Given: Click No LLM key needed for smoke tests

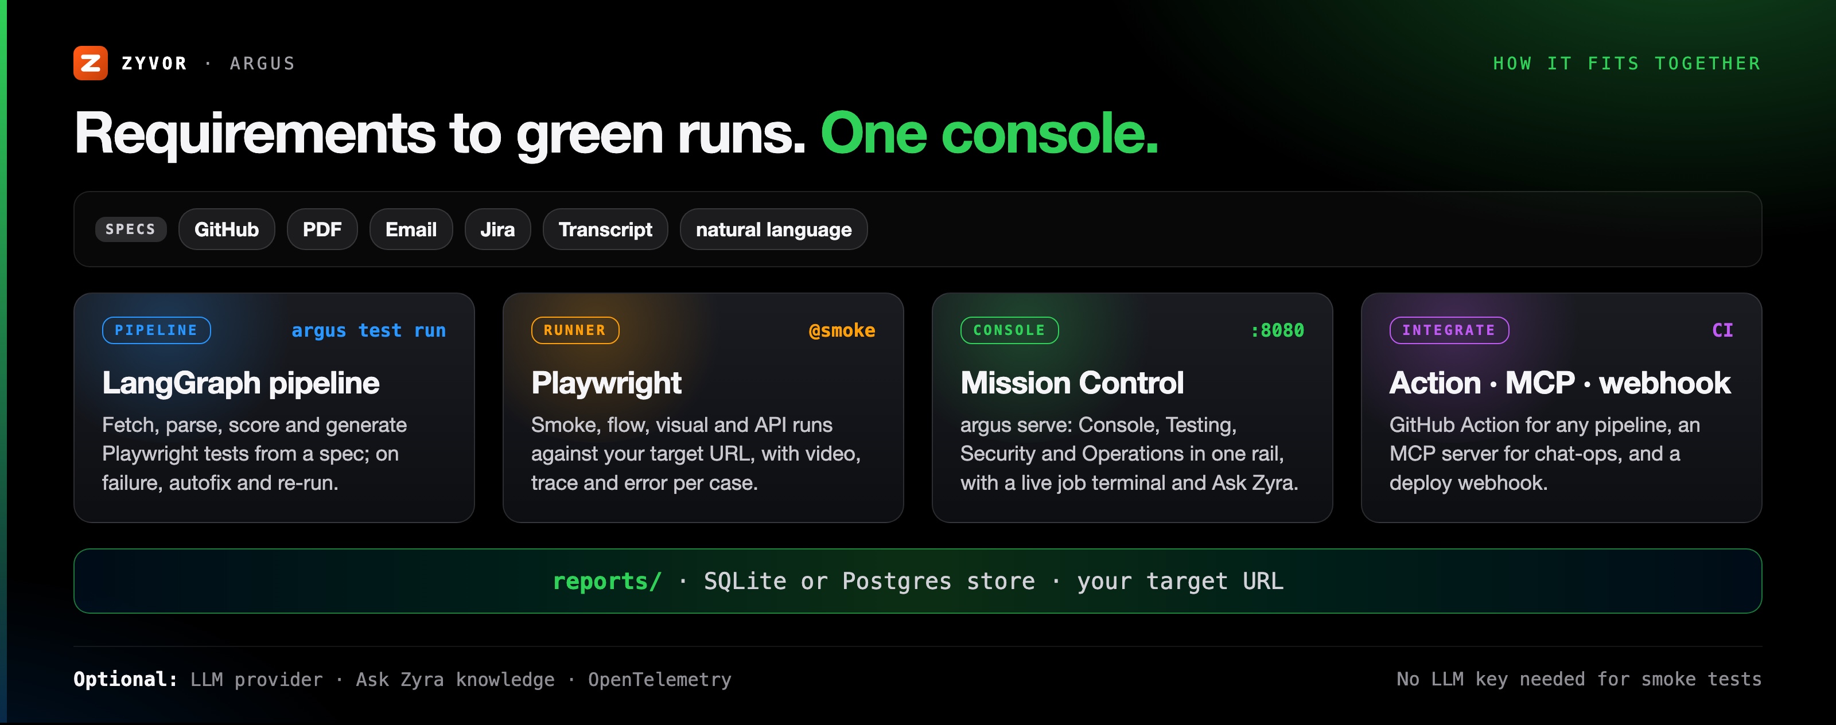Looking at the screenshot, I should [1579, 680].
